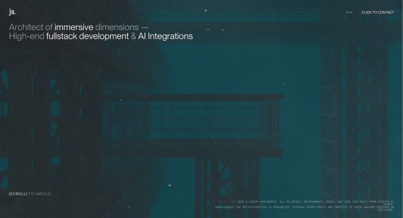Click the word "immersive" in the headline
The height and width of the screenshot is (218, 403).
pyautogui.click(x=74, y=27)
